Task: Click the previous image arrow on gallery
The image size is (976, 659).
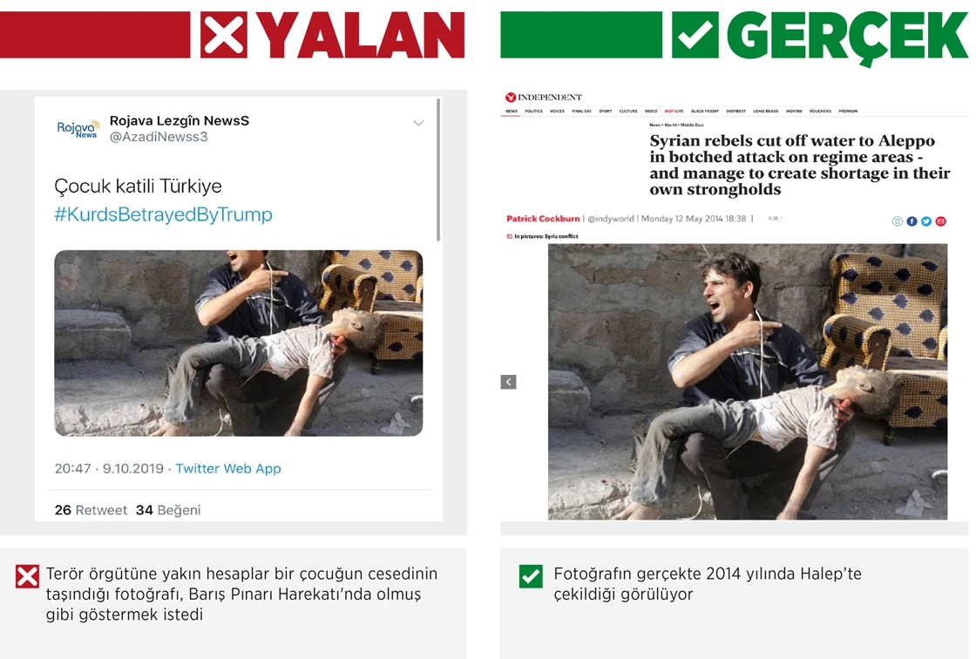Action: click(x=509, y=382)
